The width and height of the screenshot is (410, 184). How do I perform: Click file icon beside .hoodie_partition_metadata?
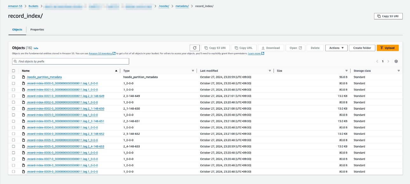[24, 77]
